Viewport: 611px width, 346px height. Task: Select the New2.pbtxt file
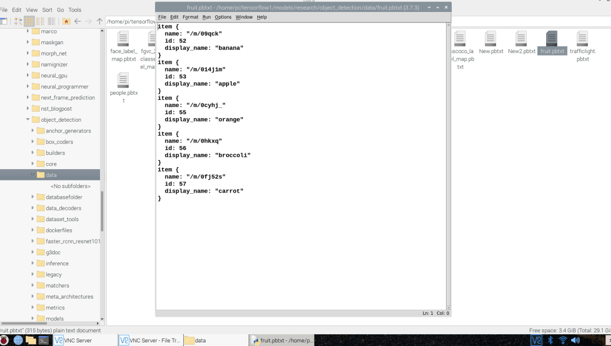[521, 39]
